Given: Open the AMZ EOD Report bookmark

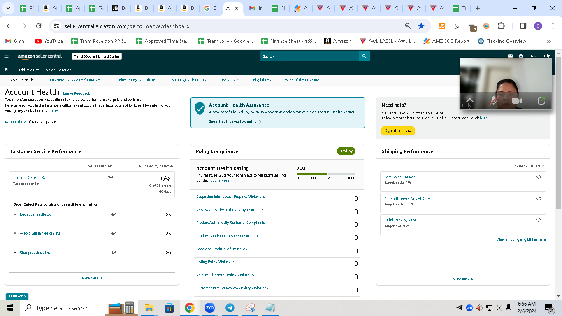Looking at the screenshot, I should (x=446, y=41).
